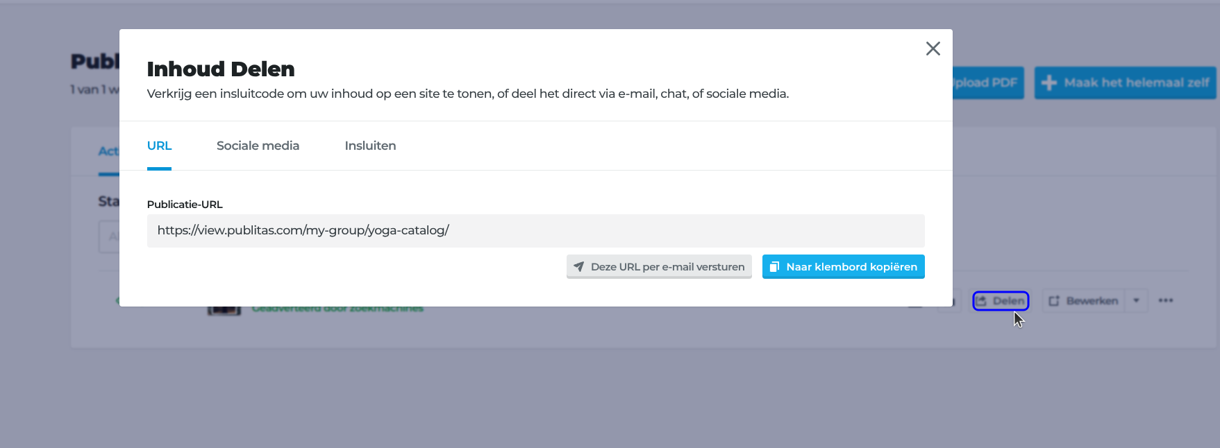Click the green zoekmachines status text

point(337,309)
